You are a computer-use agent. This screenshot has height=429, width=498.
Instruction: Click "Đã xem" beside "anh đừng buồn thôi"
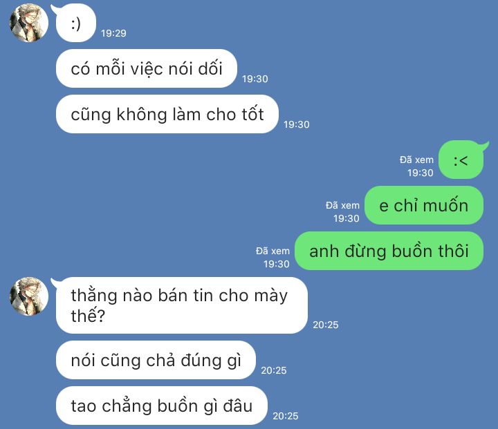tap(273, 251)
